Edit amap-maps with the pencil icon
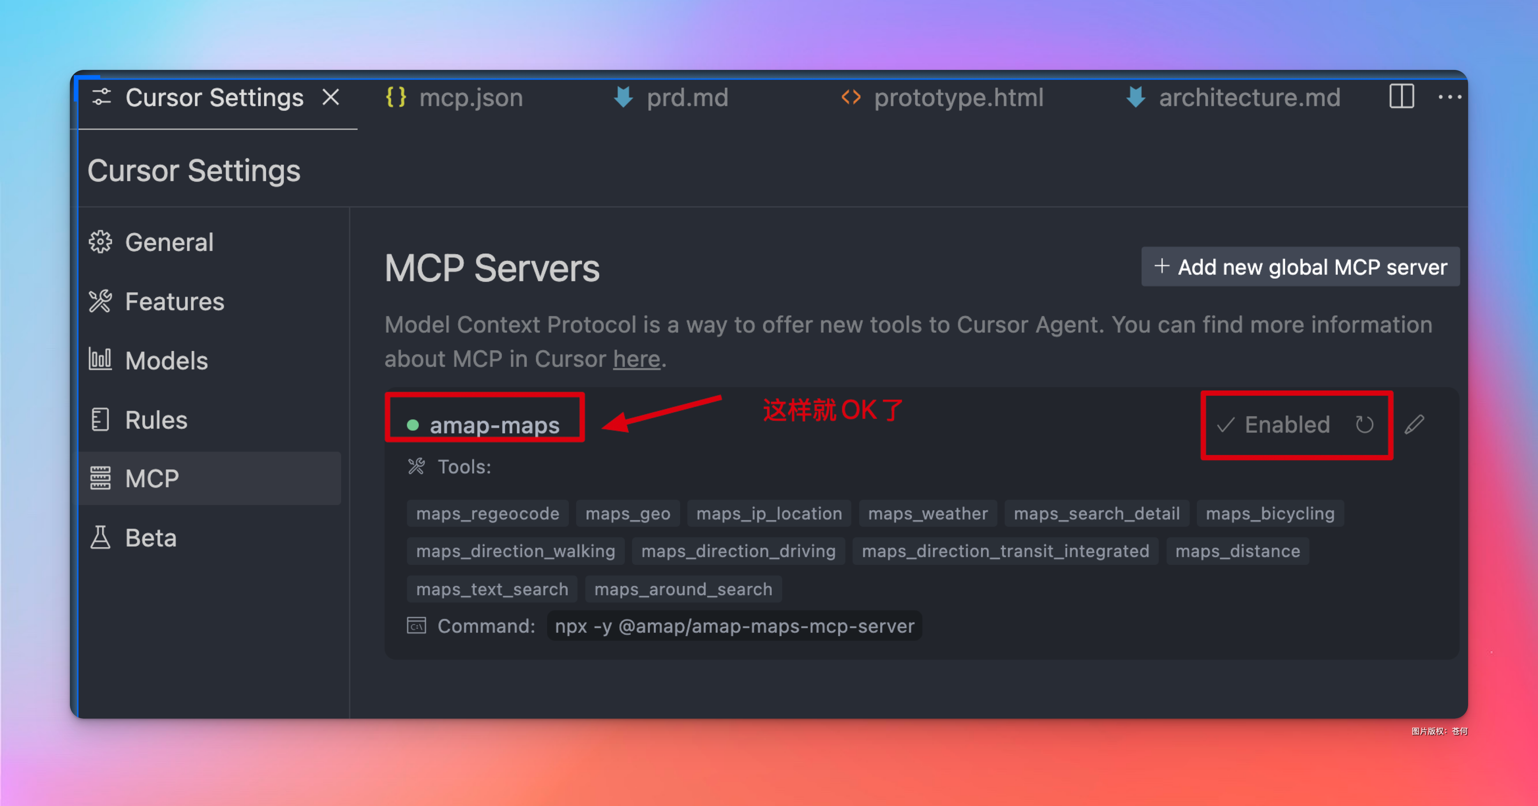 click(1414, 424)
